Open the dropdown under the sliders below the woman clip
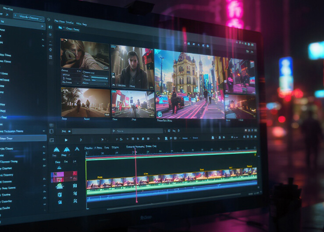Viewport: 324px width, 232px height. [95, 83]
